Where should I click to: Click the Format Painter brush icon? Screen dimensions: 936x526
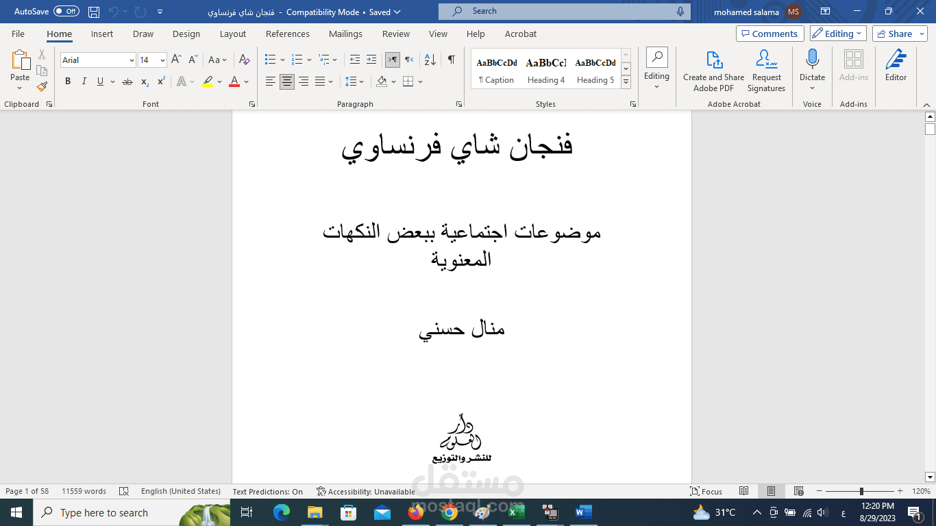pos(42,87)
